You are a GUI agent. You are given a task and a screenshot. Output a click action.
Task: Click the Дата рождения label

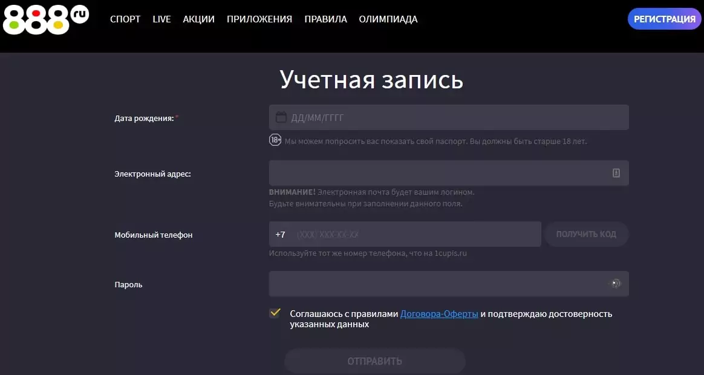146,119
